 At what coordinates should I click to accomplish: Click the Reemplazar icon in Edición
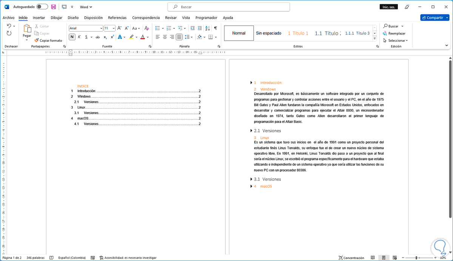[385, 33]
